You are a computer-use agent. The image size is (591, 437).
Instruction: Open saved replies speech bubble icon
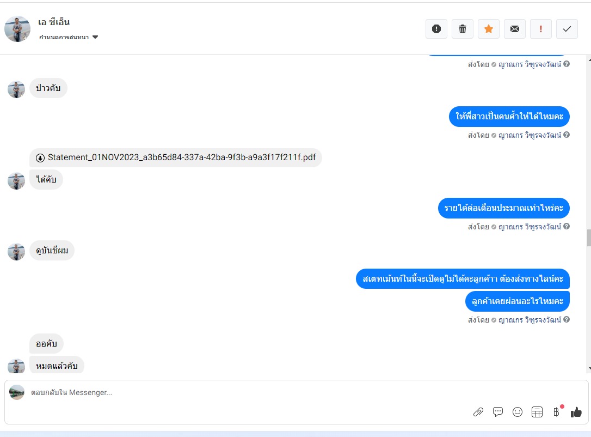pos(498,412)
